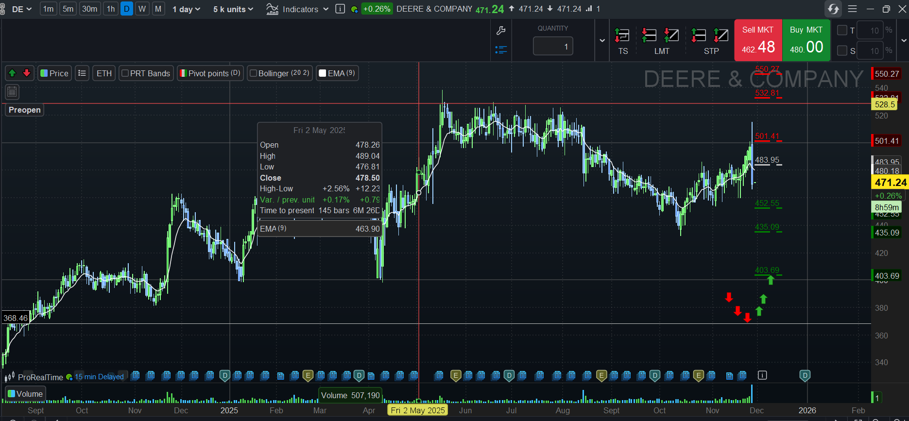Screen dimensions: 909x421
Task: Enable the PRT Bands checkbox
Action: click(x=125, y=73)
